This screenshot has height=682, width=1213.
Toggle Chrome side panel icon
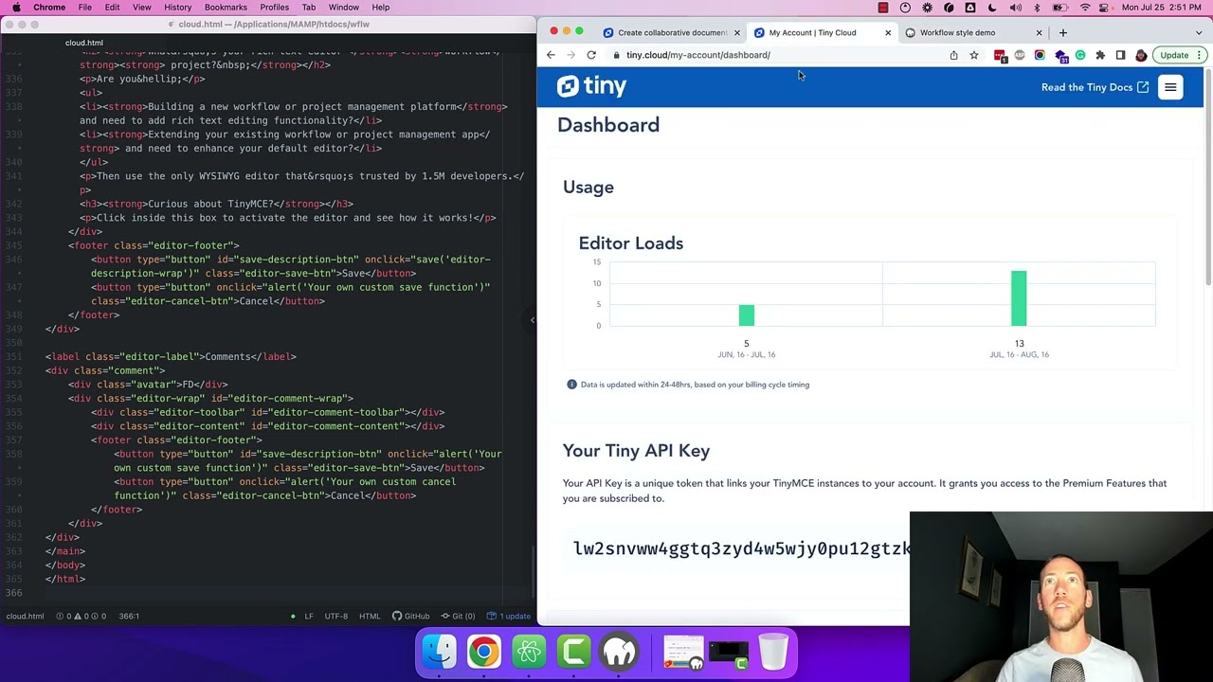pyautogui.click(x=1120, y=55)
